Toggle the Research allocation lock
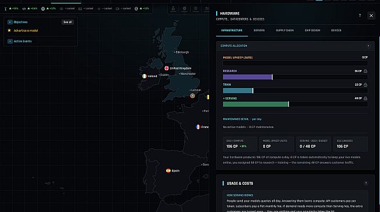 pos(365,71)
